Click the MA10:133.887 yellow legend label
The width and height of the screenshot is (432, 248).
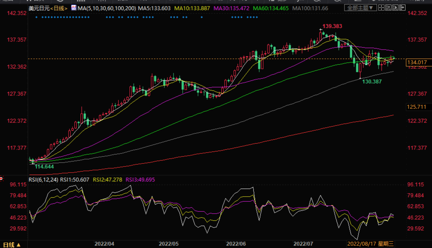point(192,8)
